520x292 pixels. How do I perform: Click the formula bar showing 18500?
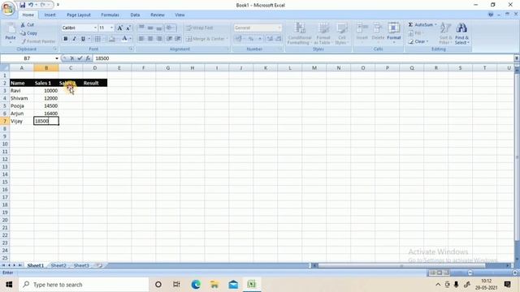(x=303, y=58)
